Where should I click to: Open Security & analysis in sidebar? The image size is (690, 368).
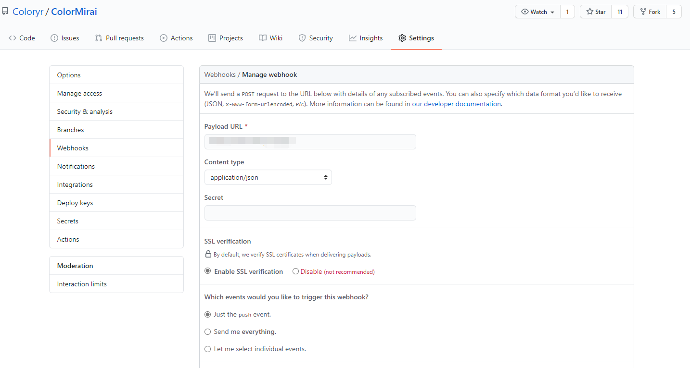point(116,111)
